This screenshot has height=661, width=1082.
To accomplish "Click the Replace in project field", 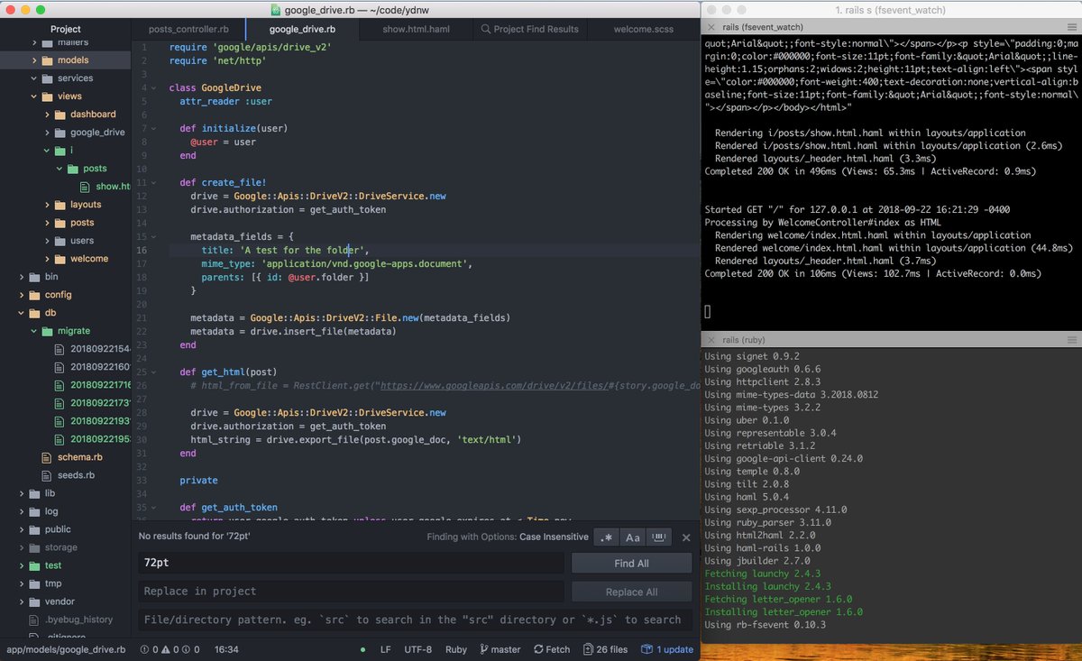I will (x=352, y=592).
